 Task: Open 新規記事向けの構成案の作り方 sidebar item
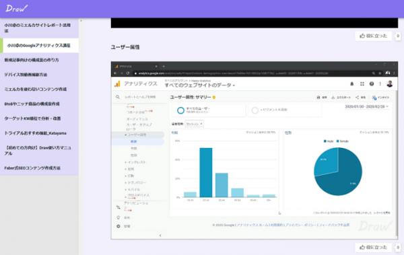(39, 60)
